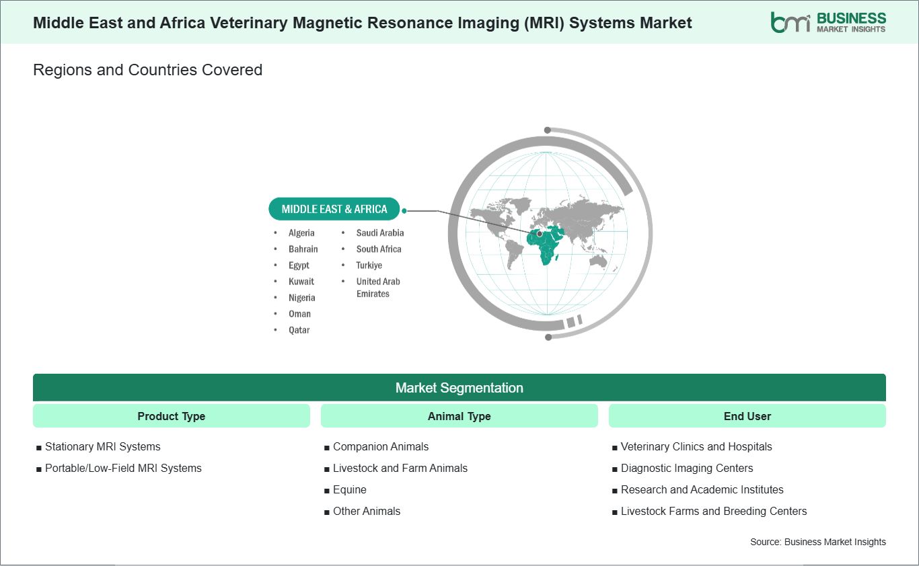Select the End User column header
Image resolution: width=919 pixels, height=566 pixels.
point(747,416)
